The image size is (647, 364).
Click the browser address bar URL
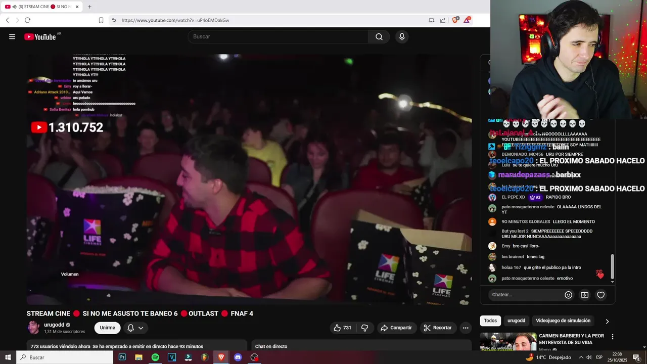point(175,20)
